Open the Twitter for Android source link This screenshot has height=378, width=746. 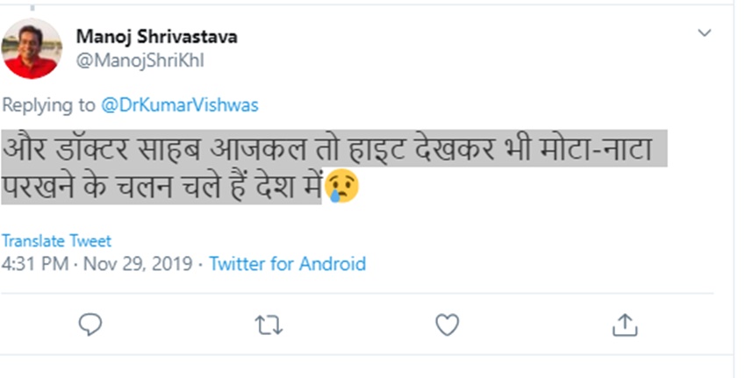(287, 263)
